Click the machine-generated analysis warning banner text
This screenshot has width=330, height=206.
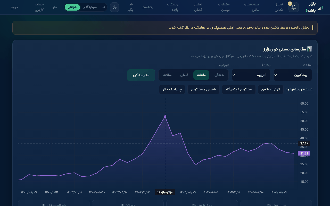[x=240, y=28]
